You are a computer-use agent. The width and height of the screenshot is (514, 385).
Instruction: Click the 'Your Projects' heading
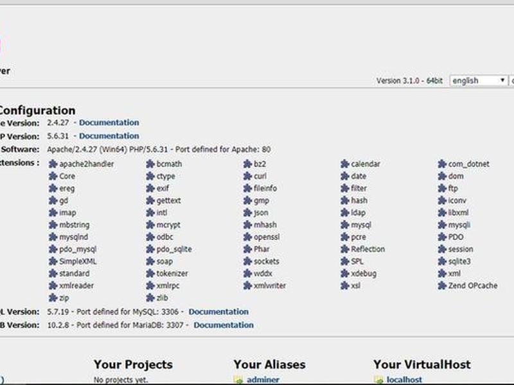pyautogui.click(x=133, y=364)
